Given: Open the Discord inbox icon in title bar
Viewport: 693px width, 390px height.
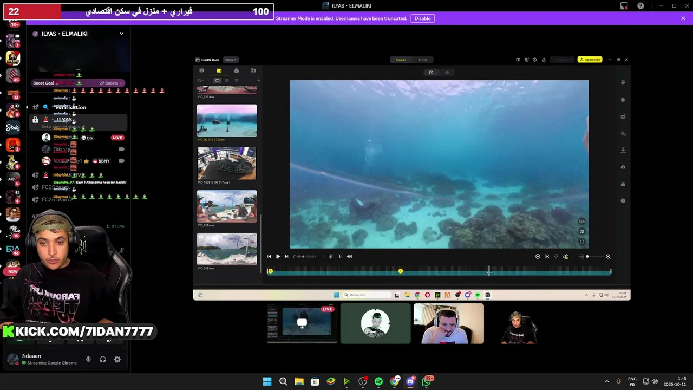Looking at the screenshot, I should (x=624, y=6).
